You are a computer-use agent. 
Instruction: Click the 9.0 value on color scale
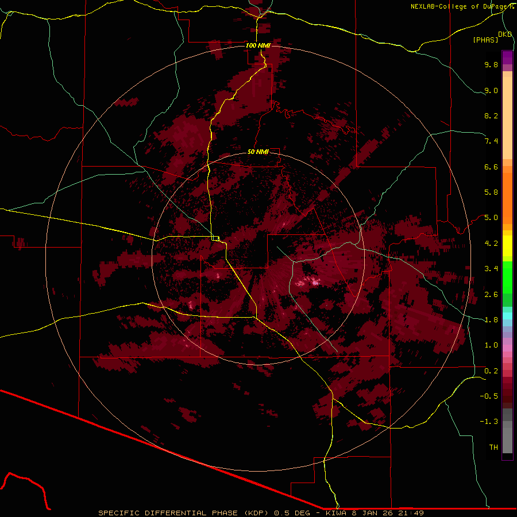[491, 90]
